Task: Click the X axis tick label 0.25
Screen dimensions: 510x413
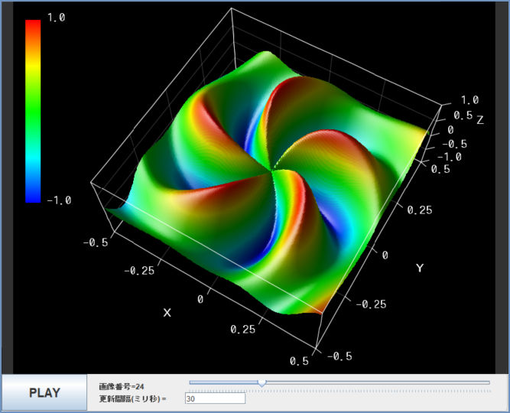Action: click(x=242, y=330)
